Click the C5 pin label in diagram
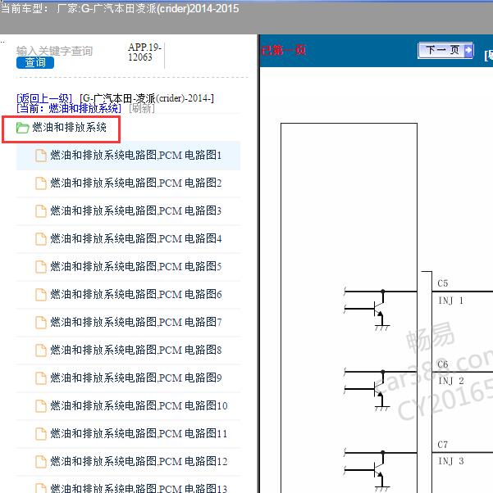Image resolution: width=493 pixels, height=493 pixels. point(443,283)
